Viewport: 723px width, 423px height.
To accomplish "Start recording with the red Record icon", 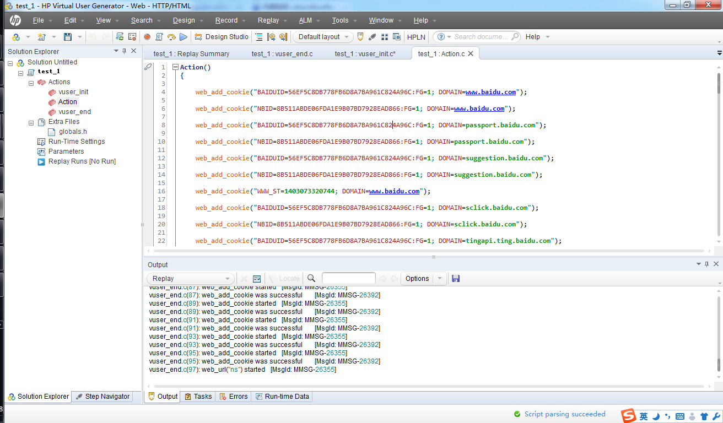I will pos(147,37).
